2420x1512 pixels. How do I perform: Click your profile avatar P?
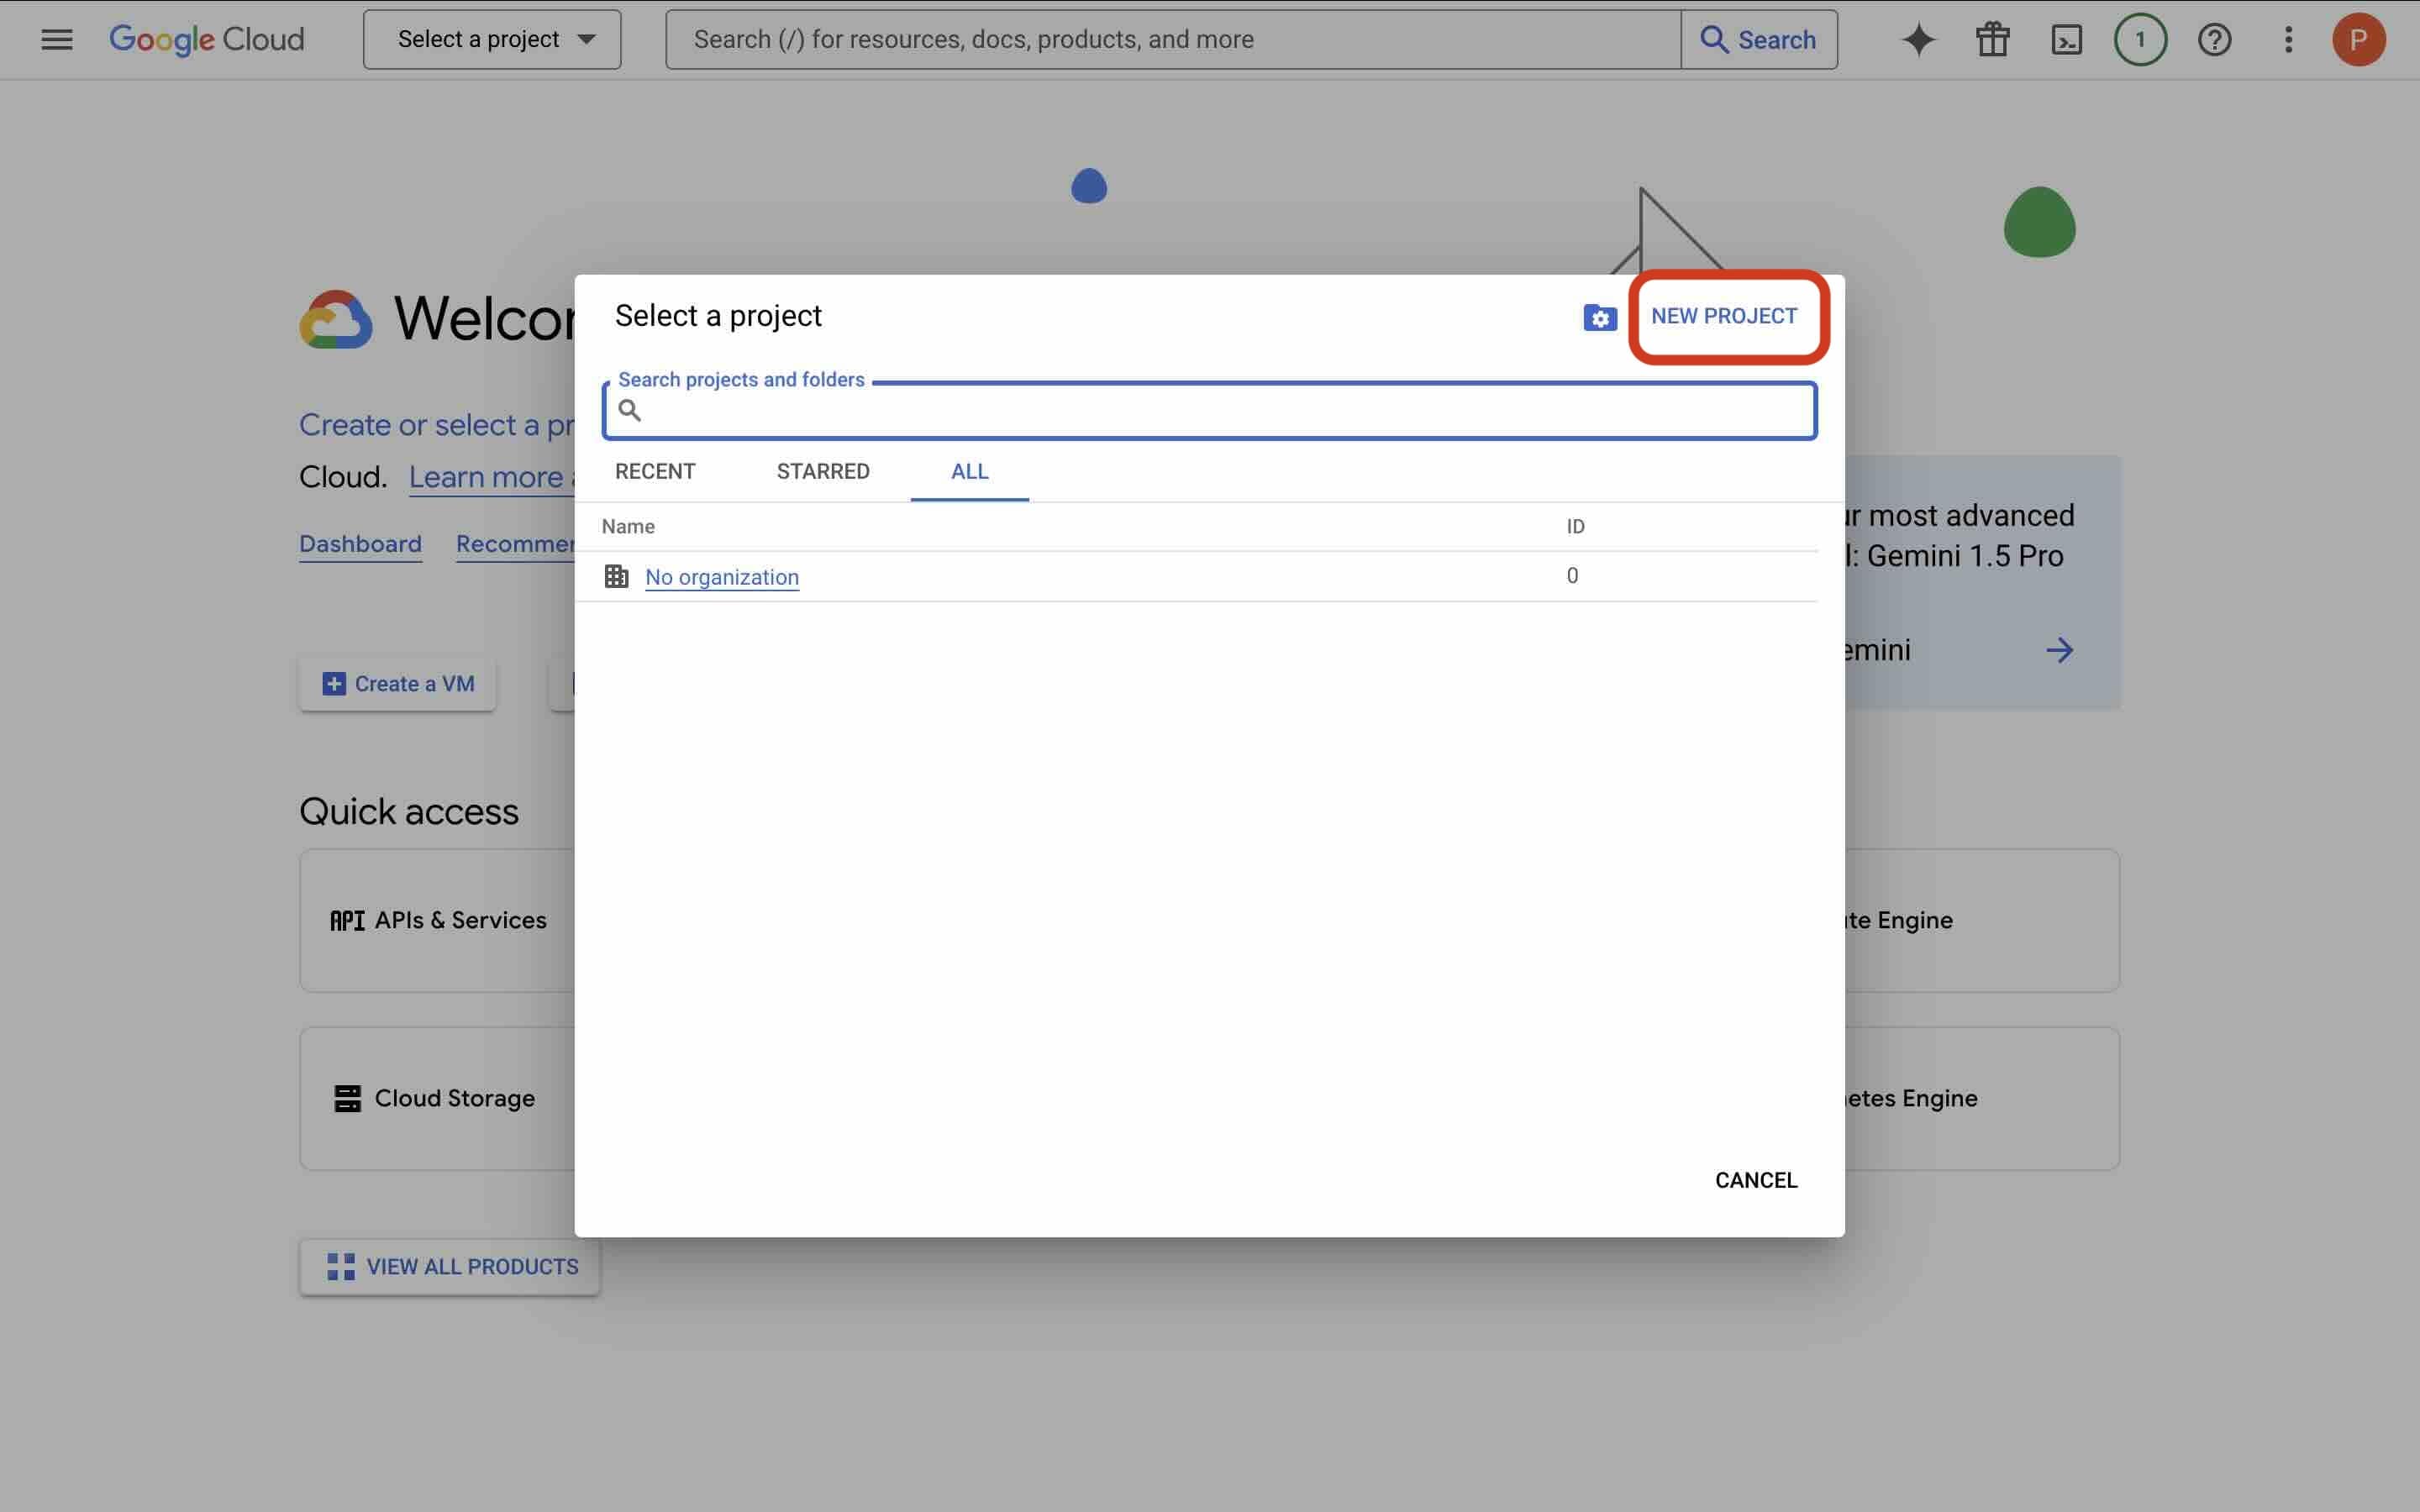2360,39
